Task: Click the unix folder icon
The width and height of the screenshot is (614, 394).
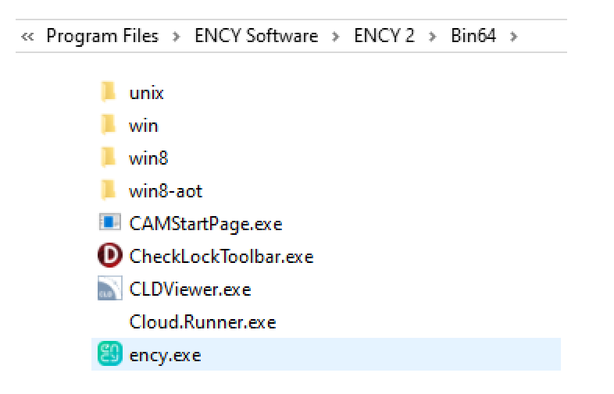Action: (x=109, y=93)
